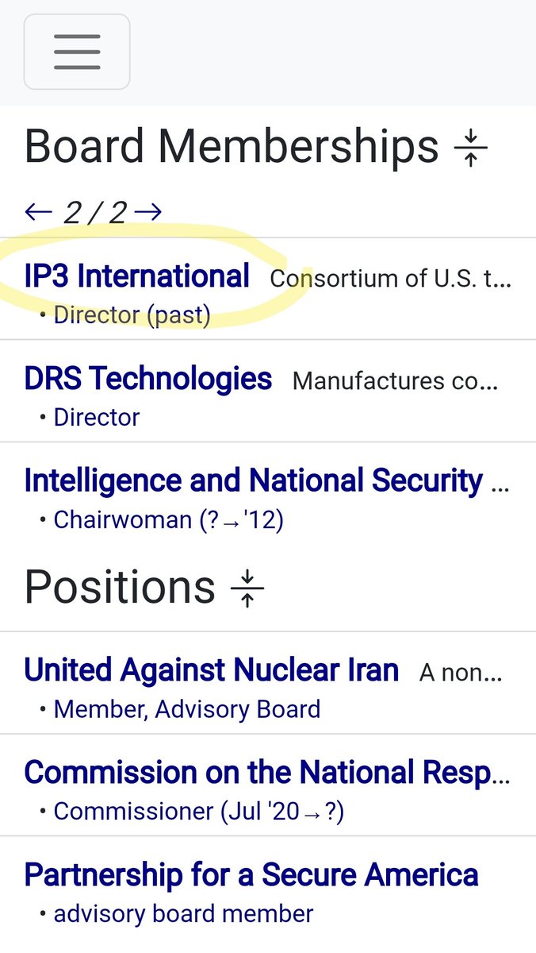The height and width of the screenshot is (953, 536).
Task: Go to next board memberships page
Action: (x=148, y=211)
